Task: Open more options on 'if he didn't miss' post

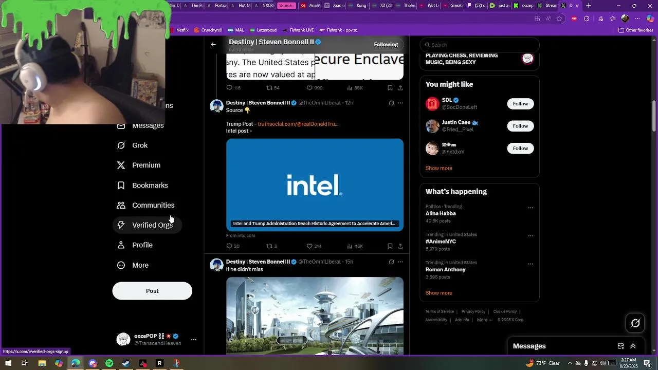Action: click(x=400, y=262)
